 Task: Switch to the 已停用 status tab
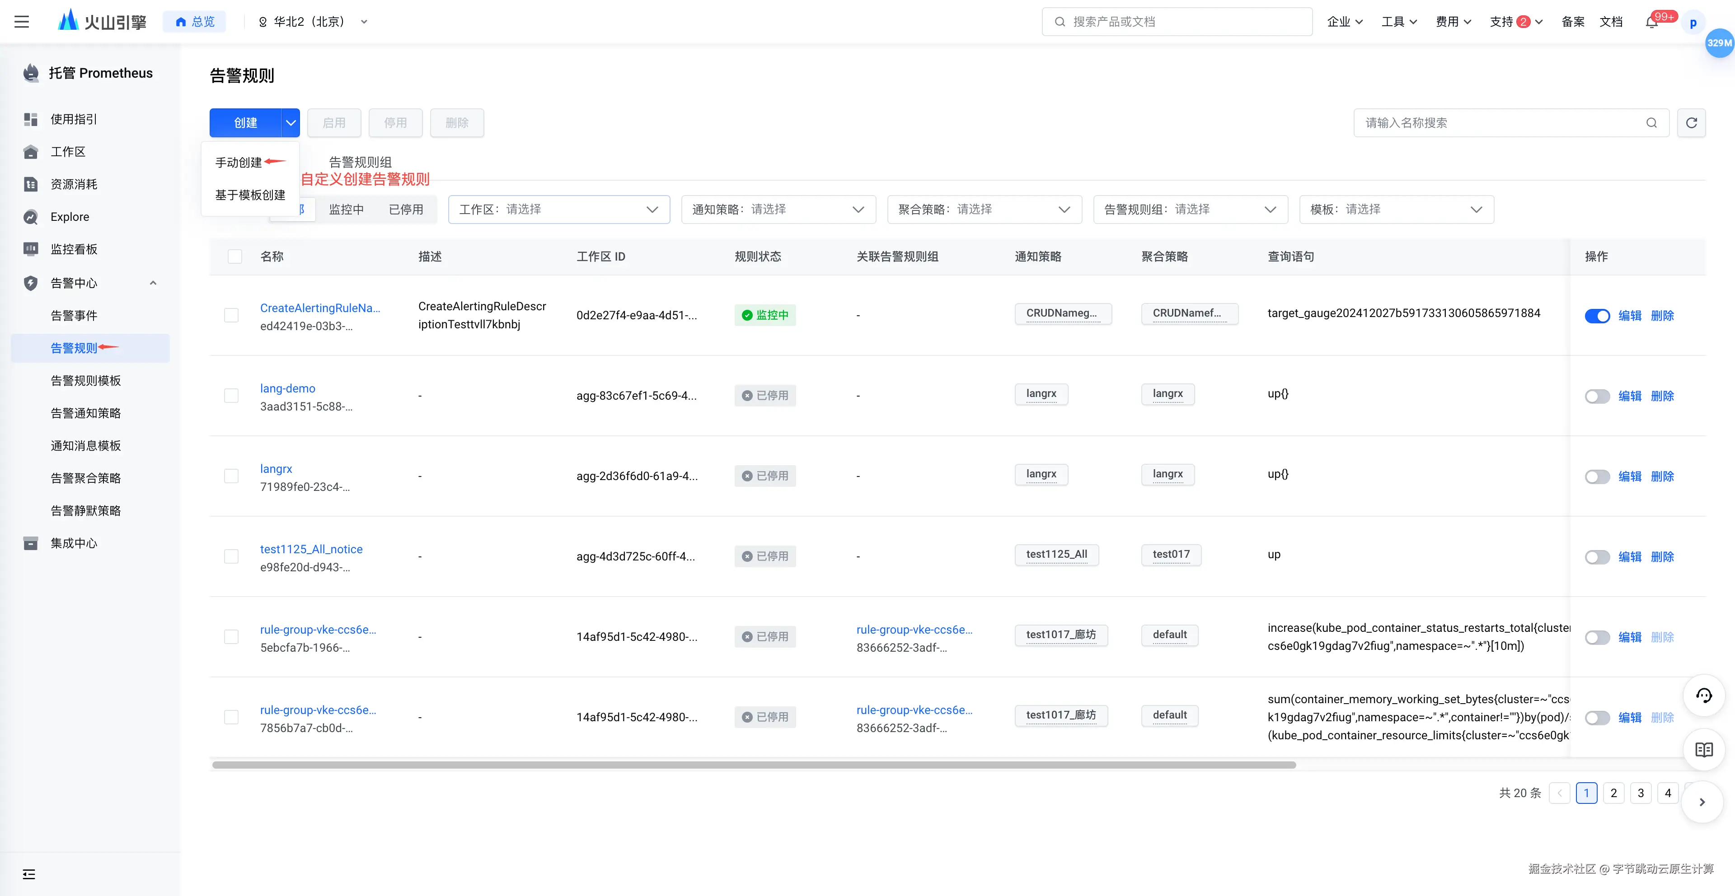point(405,210)
